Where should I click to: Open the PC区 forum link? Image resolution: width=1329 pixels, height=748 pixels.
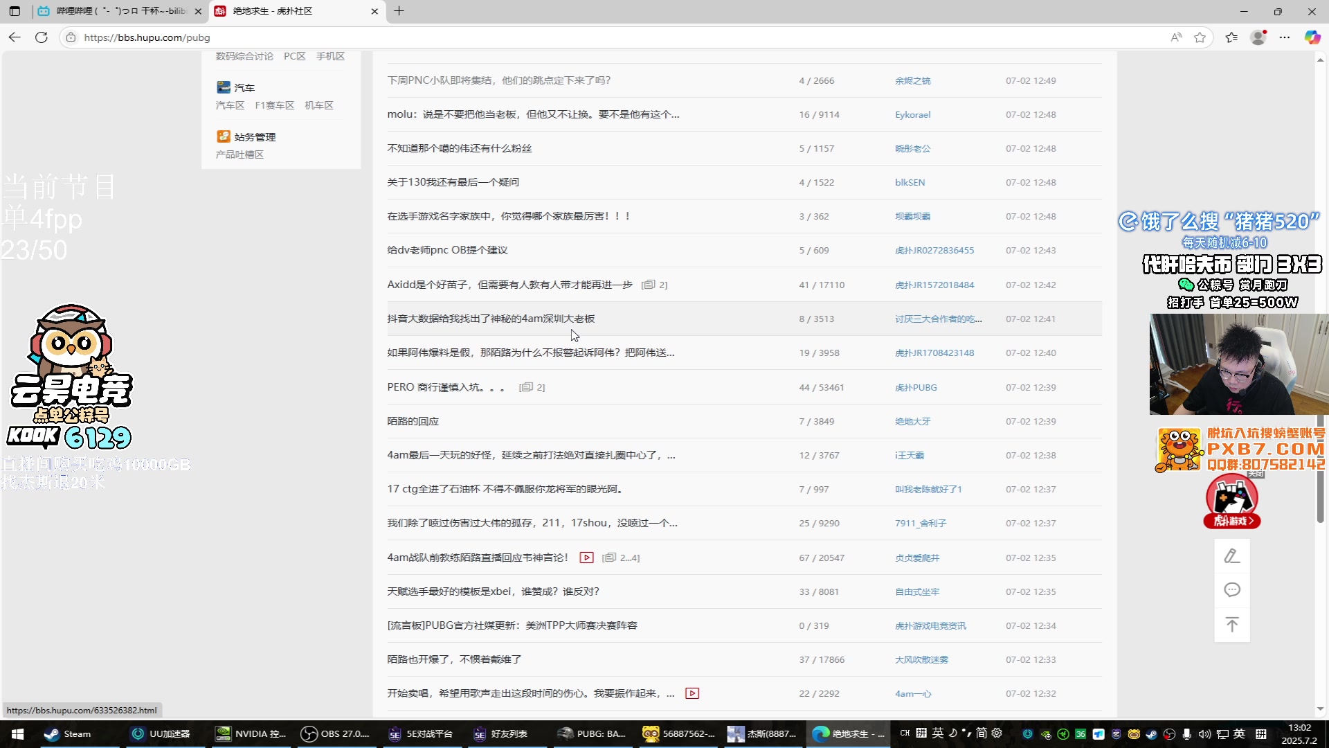coord(294,56)
